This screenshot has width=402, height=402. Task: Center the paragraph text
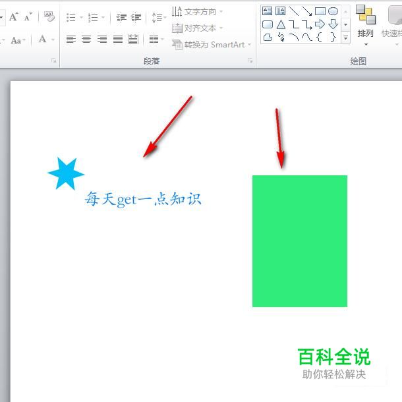click(86, 40)
